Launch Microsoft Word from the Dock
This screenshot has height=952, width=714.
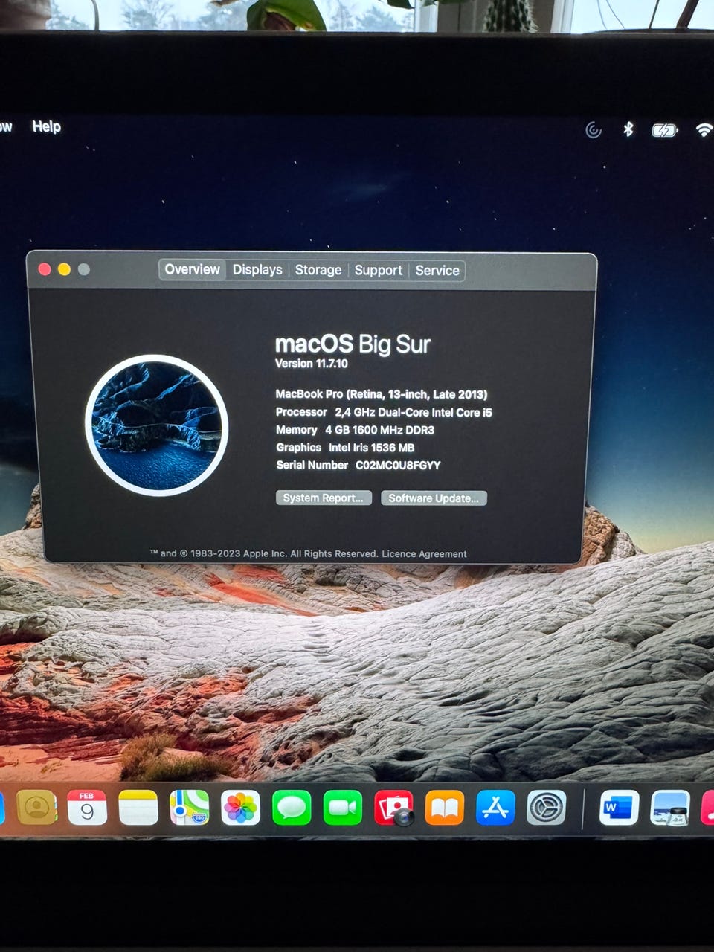(x=620, y=808)
